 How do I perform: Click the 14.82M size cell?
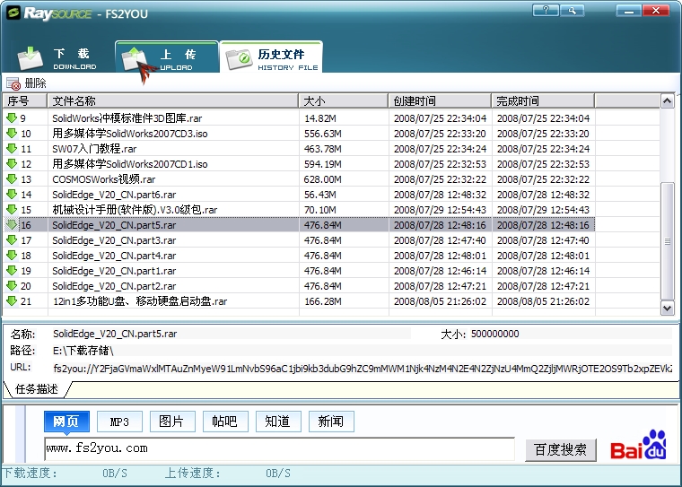pos(320,118)
